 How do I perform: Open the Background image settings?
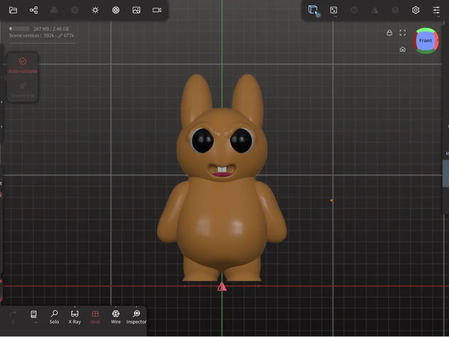pos(136,10)
